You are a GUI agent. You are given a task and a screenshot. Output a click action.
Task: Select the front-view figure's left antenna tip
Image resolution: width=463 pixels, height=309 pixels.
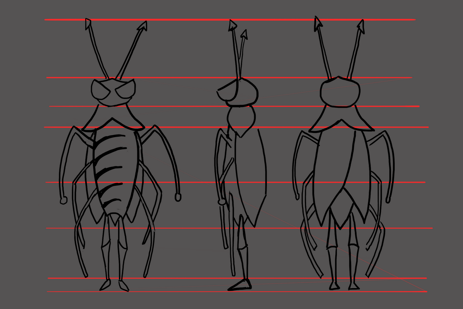tap(88, 23)
